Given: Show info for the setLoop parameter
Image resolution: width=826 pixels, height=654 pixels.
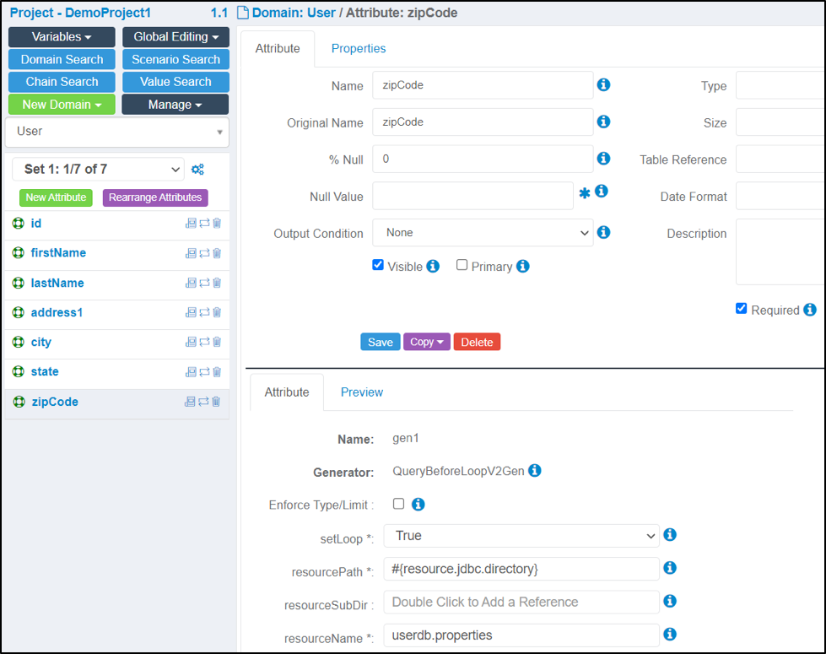Looking at the screenshot, I should point(670,535).
